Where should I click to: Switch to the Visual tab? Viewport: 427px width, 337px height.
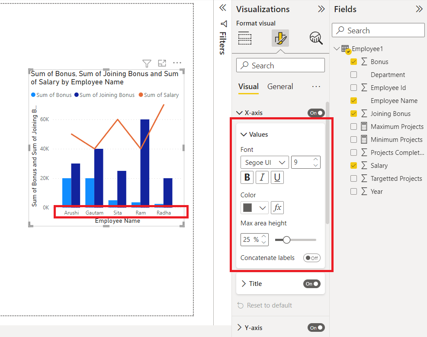click(x=248, y=87)
